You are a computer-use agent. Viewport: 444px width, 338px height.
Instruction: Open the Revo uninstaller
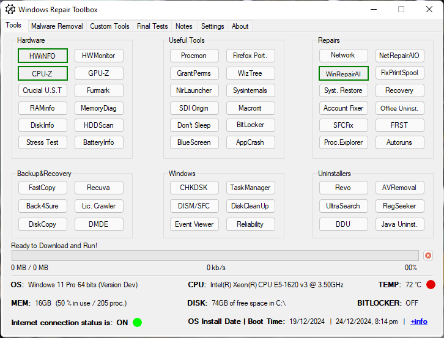(343, 188)
